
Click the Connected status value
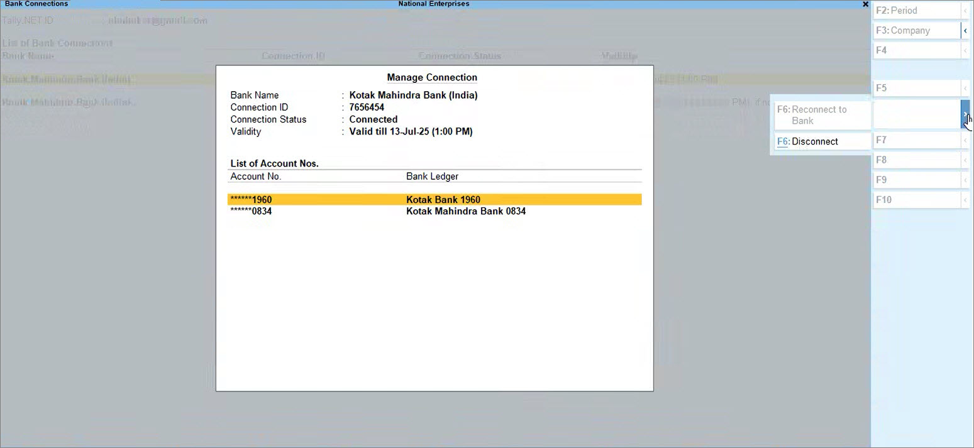coord(374,119)
